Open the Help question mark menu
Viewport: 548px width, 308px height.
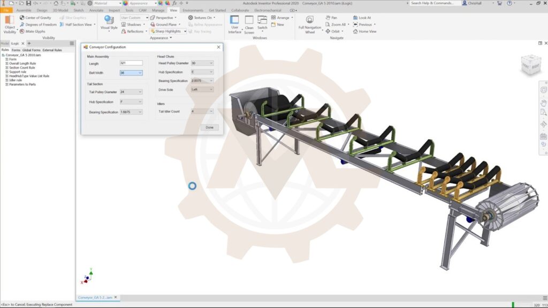tap(509, 3)
